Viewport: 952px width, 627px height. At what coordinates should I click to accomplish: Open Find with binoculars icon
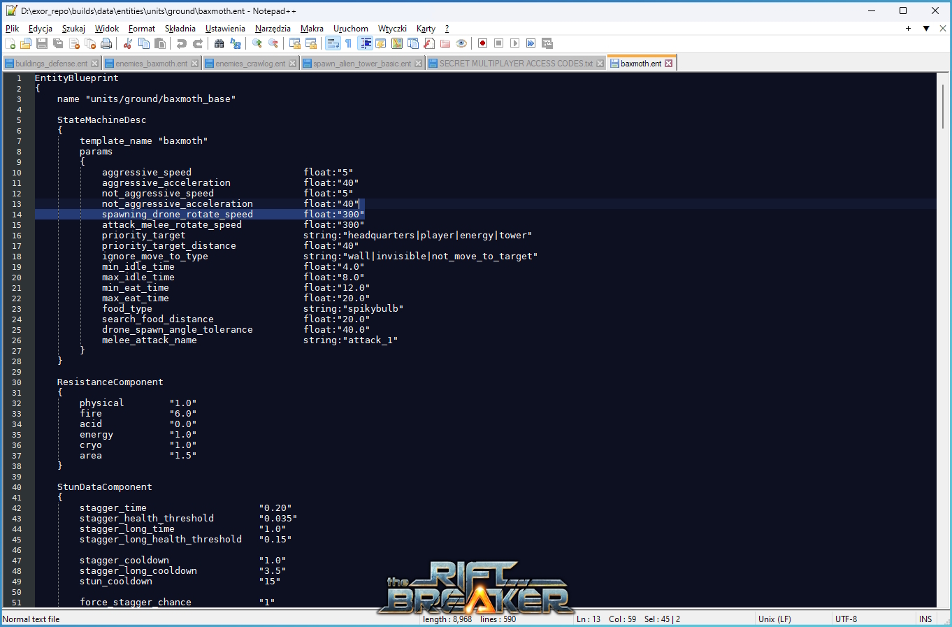(x=219, y=43)
